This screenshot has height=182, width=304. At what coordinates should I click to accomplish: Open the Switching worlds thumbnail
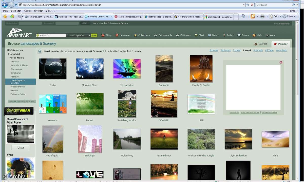point(127,104)
